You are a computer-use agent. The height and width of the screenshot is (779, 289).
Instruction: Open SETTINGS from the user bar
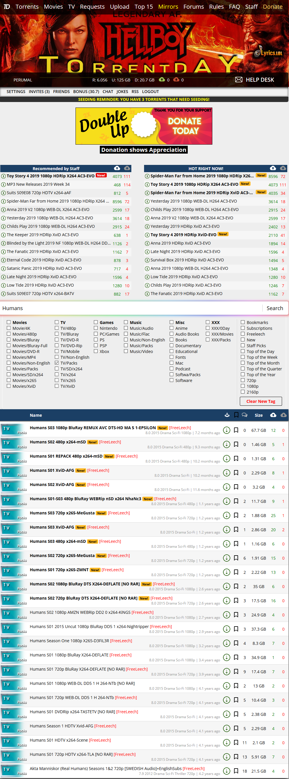(16, 92)
